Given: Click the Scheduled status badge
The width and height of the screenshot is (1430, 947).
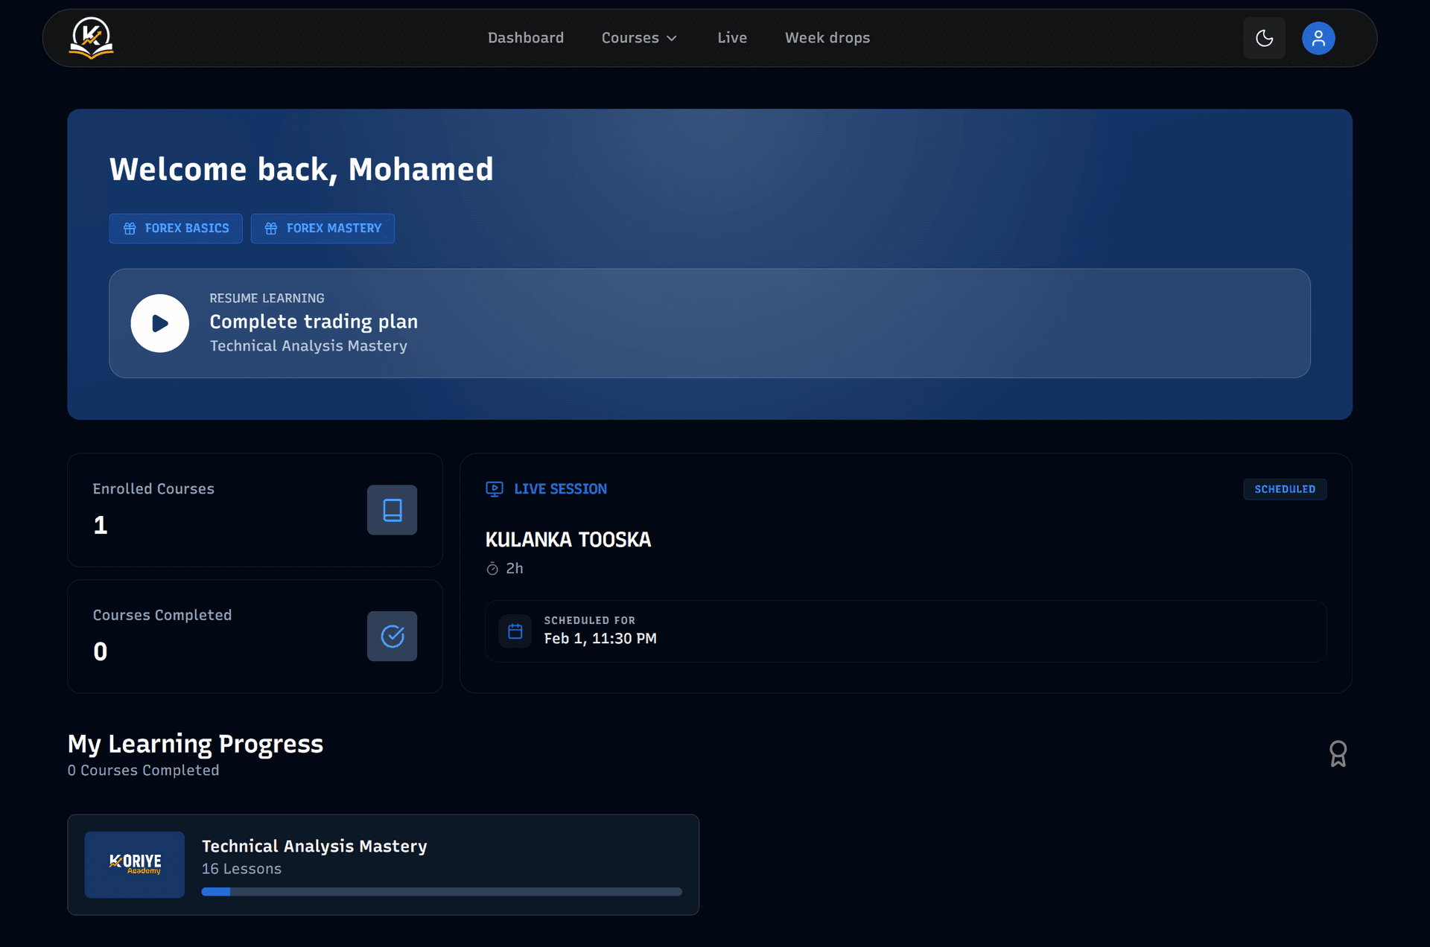Looking at the screenshot, I should click(x=1284, y=489).
